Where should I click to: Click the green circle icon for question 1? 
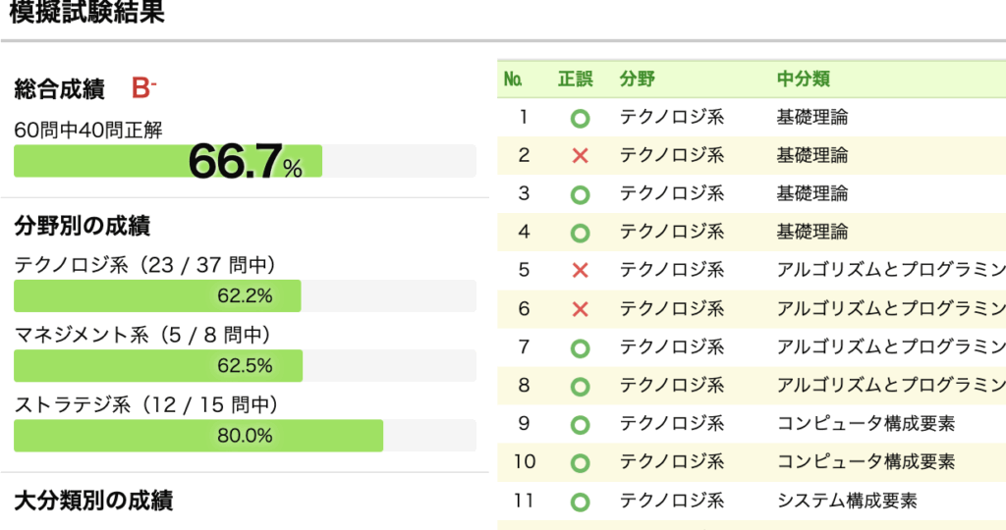coord(580,119)
